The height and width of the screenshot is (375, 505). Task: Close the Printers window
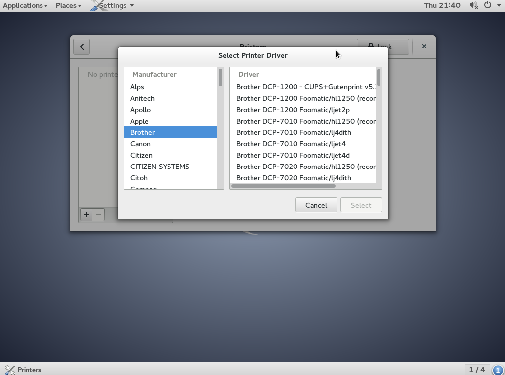click(424, 47)
